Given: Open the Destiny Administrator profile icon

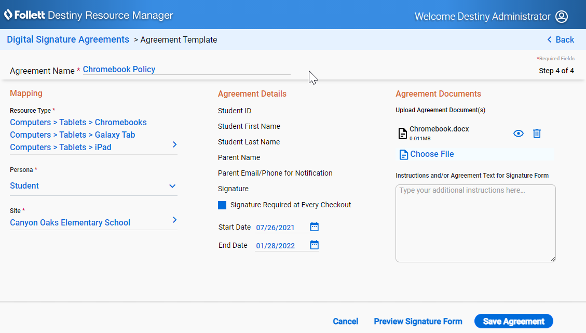Looking at the screenshot, I should pyautogui.click(x=561, y=16).
